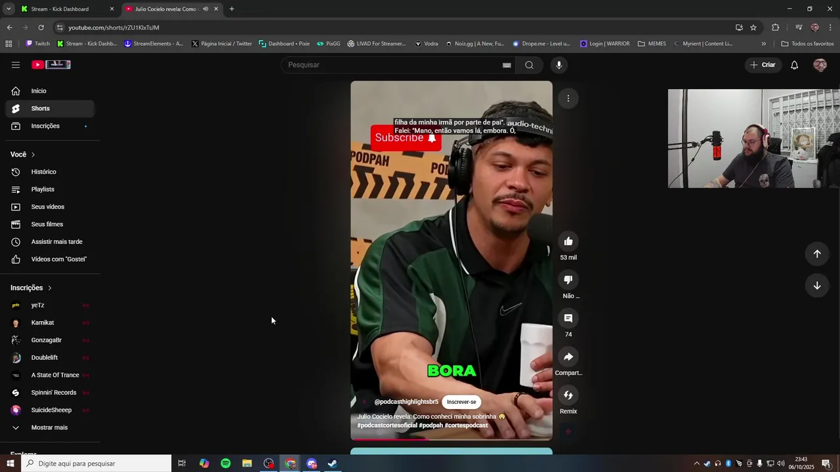Open Seus vídeos in the sidebar

tap(50, 207)
